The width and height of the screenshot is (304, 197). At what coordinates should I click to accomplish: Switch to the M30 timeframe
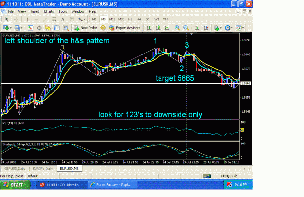121,19
